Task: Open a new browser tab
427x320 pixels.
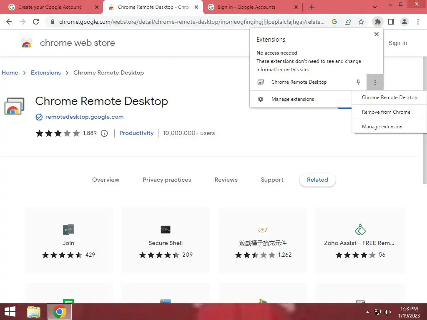Action: click(312, 7)
